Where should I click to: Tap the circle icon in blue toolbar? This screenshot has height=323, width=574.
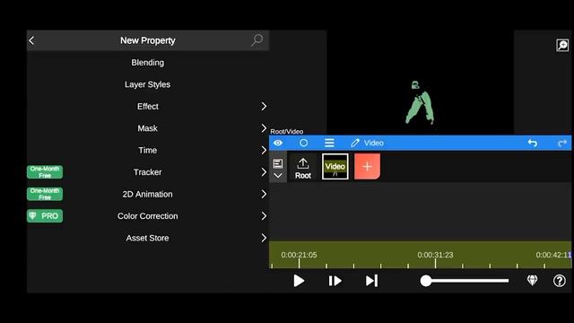pyautogui.click(x=303, y=143)
